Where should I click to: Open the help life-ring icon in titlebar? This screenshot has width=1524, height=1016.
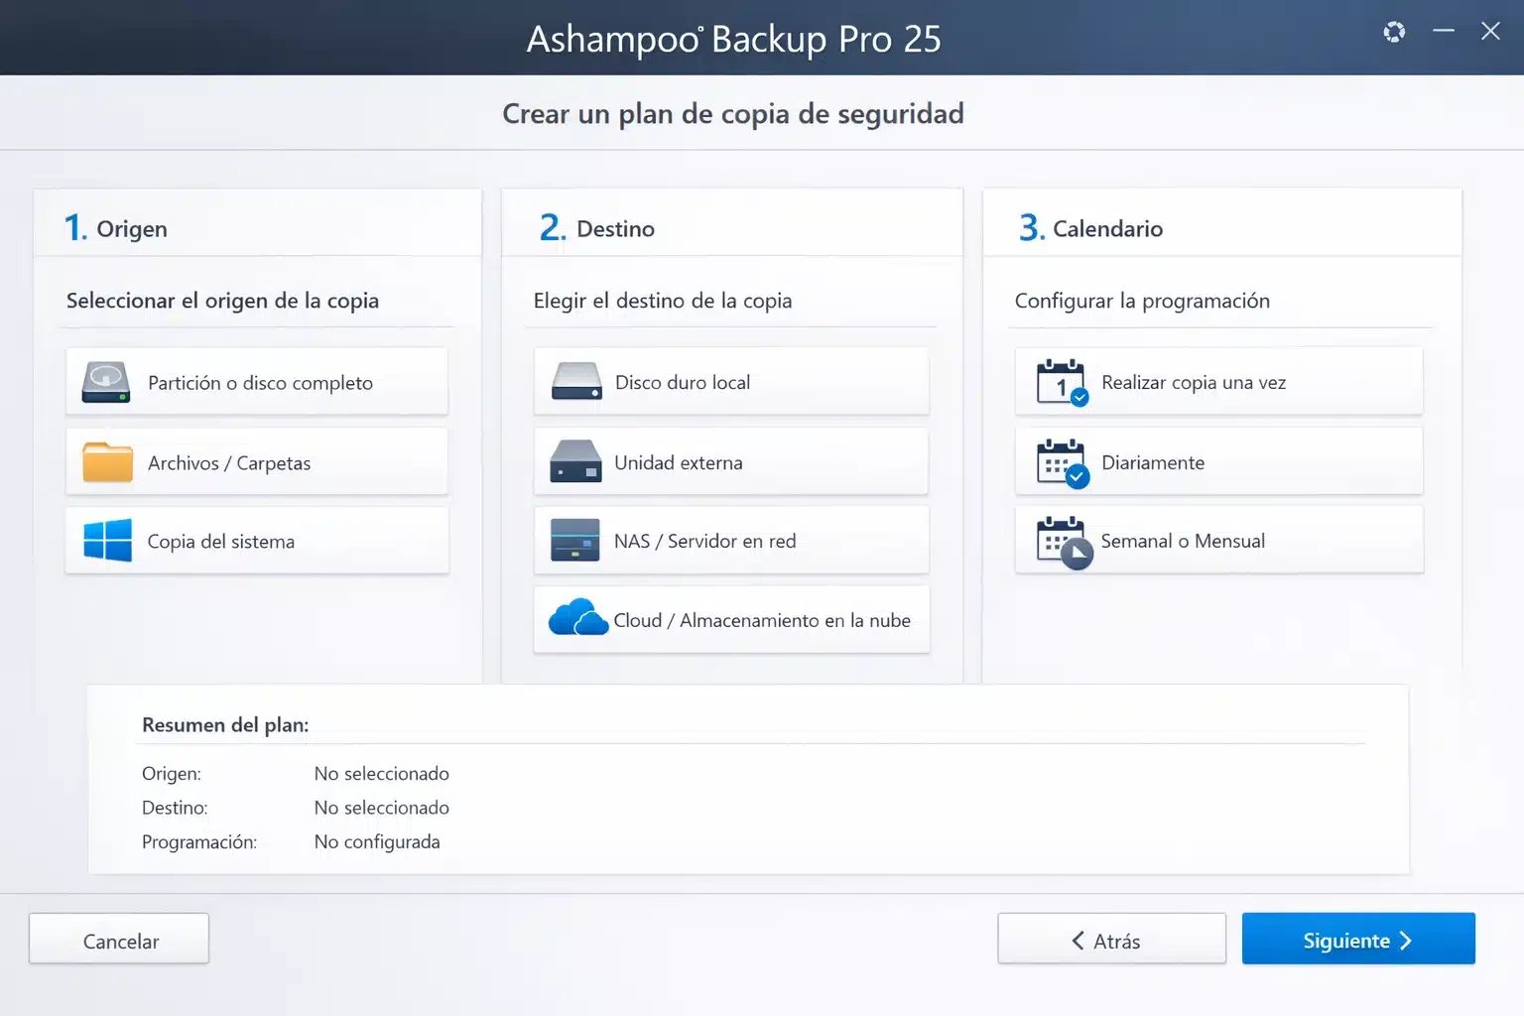1393,32
